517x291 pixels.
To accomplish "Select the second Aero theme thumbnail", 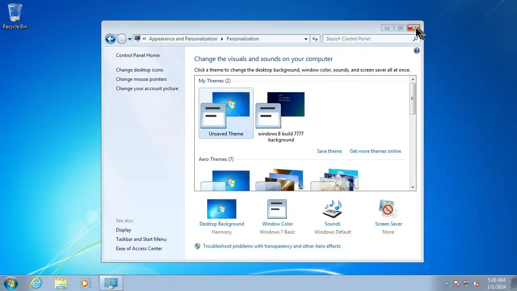I will coord(280,180).
